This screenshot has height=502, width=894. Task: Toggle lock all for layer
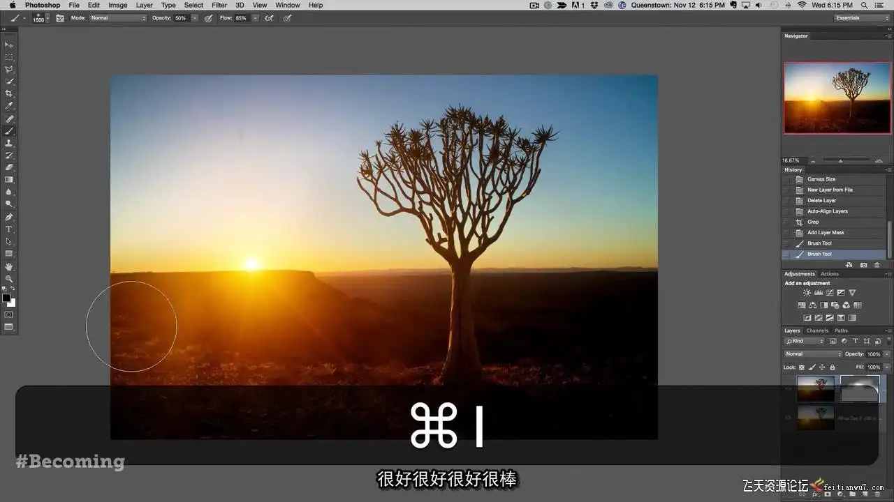(832, 367)
